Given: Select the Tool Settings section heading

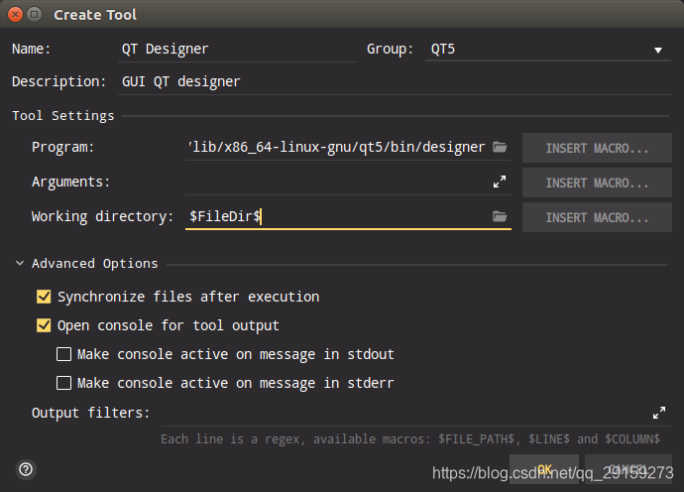Looking at the screenshot, I should [x=63, y=116].
